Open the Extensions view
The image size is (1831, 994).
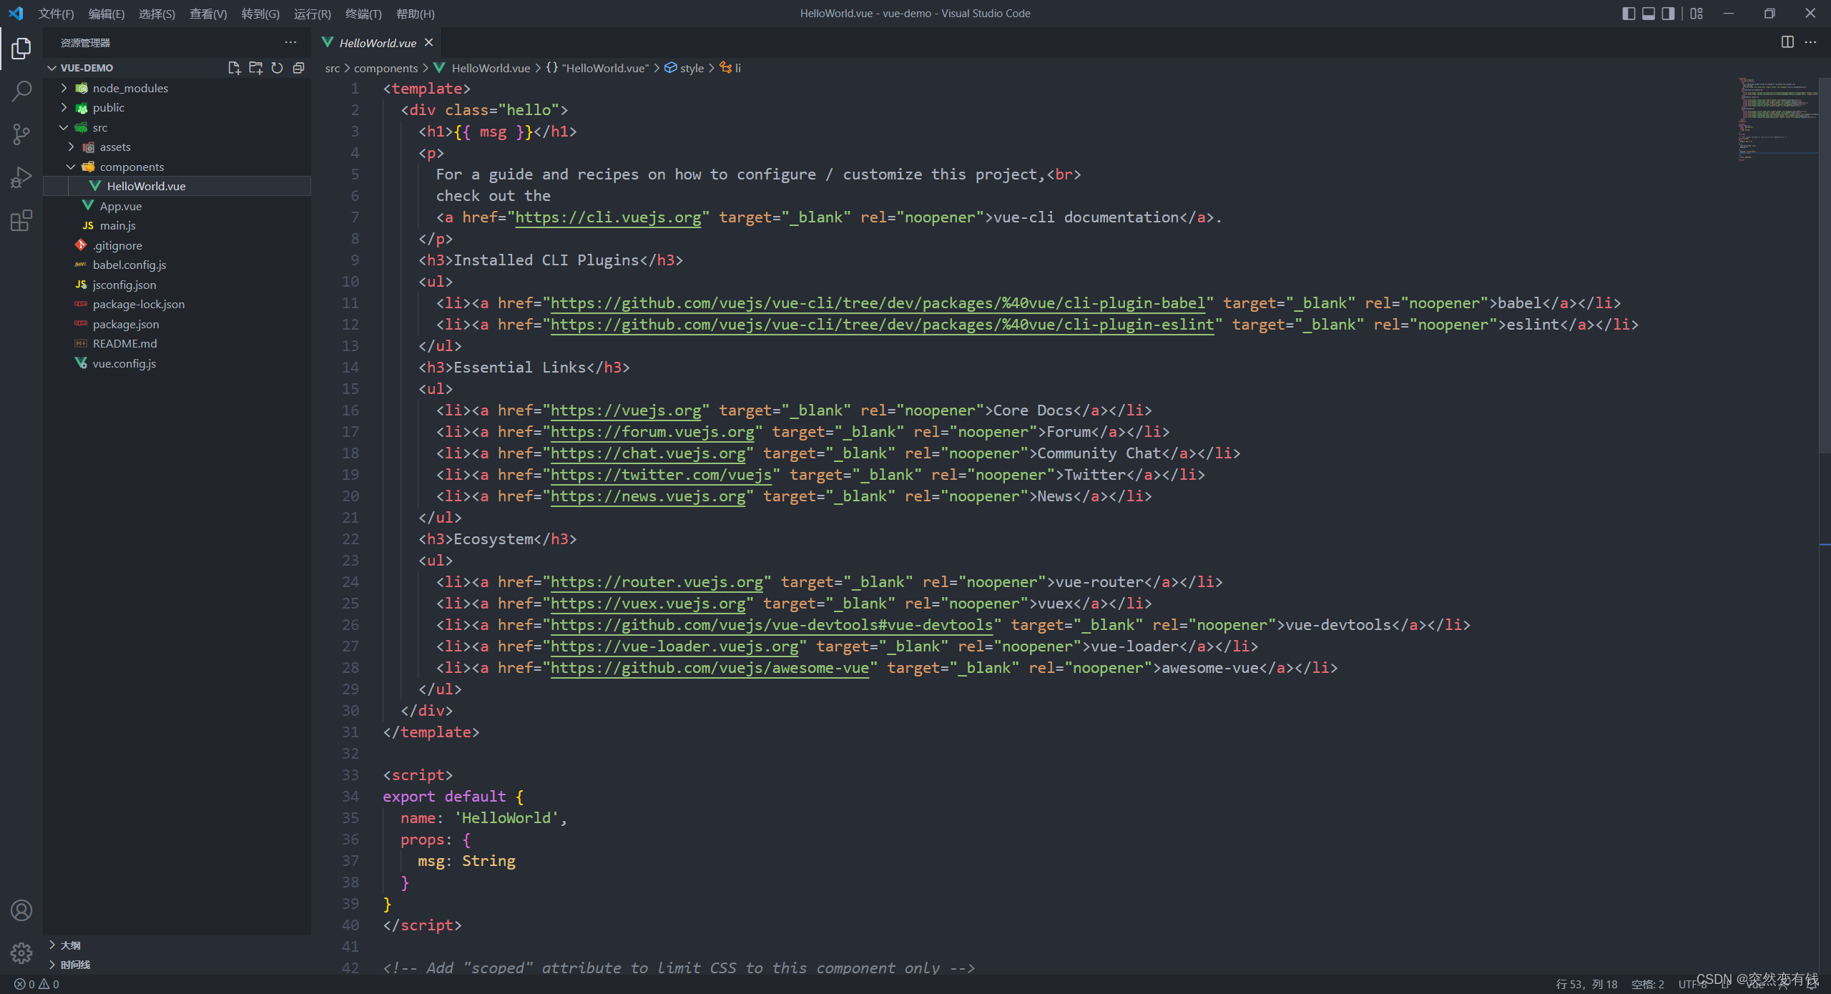(21, 220)
